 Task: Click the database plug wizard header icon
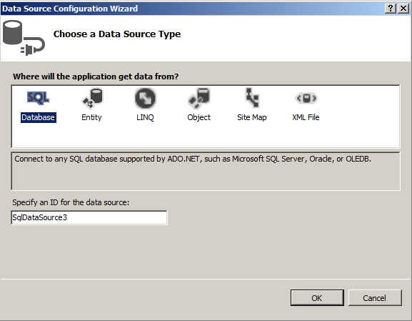pyautogui.click(x=24, y=38)
